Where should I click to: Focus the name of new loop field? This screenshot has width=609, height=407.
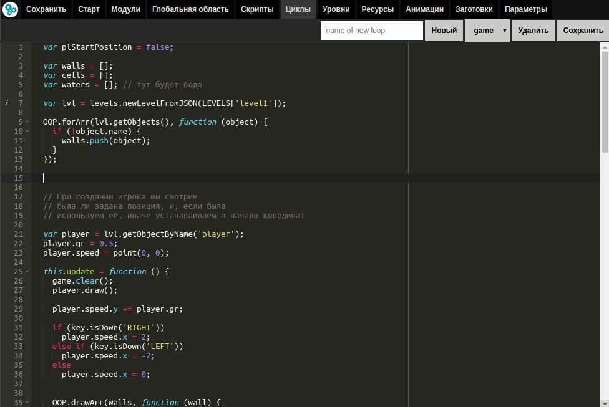click(372, 31)
